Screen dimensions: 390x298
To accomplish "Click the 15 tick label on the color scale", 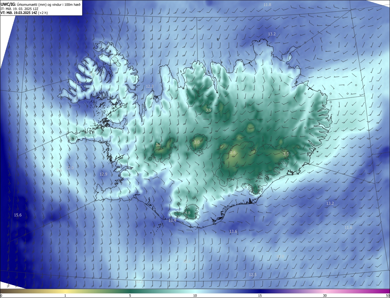I will pyautogui.click(x=260, y=296).
